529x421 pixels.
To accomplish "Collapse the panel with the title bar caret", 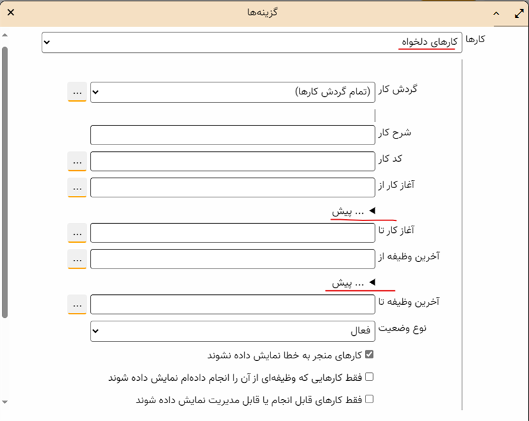I will [x=496, y=13].
